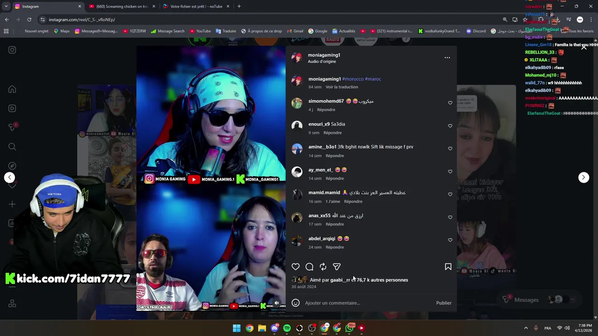Open 'Audio d'origine' link in post header
Viewport: 598px width, 336px height.
tap(321, 62)
